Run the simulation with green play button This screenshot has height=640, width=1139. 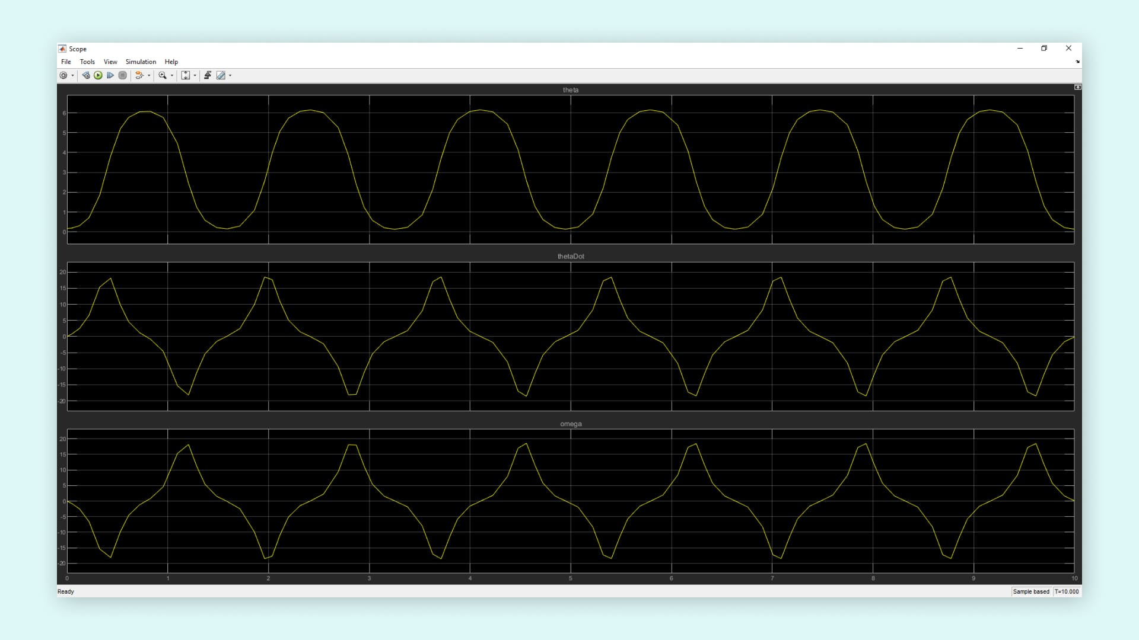98,75
